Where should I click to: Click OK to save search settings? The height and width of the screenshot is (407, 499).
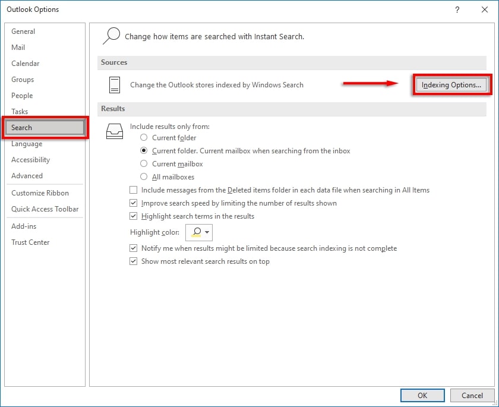click(422, 395)
